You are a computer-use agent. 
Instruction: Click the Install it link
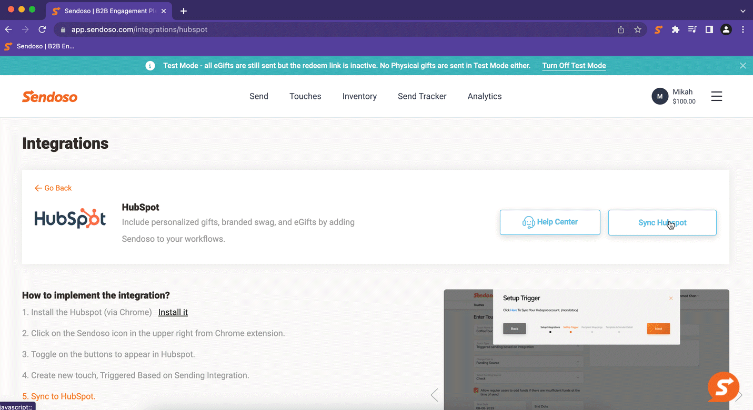click(173, 312)
